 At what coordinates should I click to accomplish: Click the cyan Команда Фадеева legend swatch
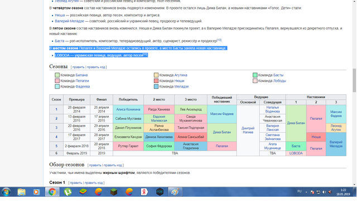click(x=57, y=86)
